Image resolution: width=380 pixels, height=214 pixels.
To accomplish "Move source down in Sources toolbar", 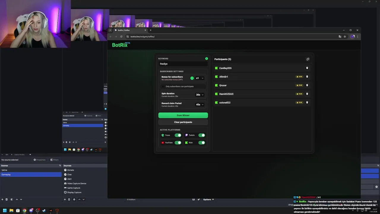I will [83, 199].
